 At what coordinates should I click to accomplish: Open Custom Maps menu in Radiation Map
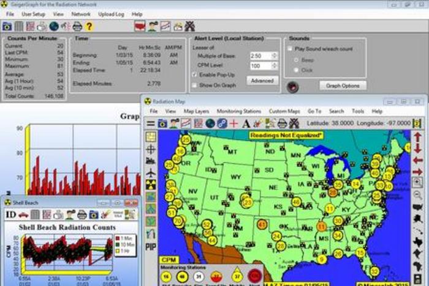tap(284, 111)
